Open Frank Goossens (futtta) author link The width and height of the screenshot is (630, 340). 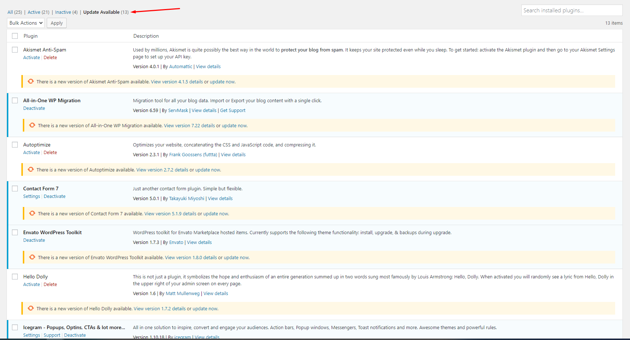[x=193, y=155]
